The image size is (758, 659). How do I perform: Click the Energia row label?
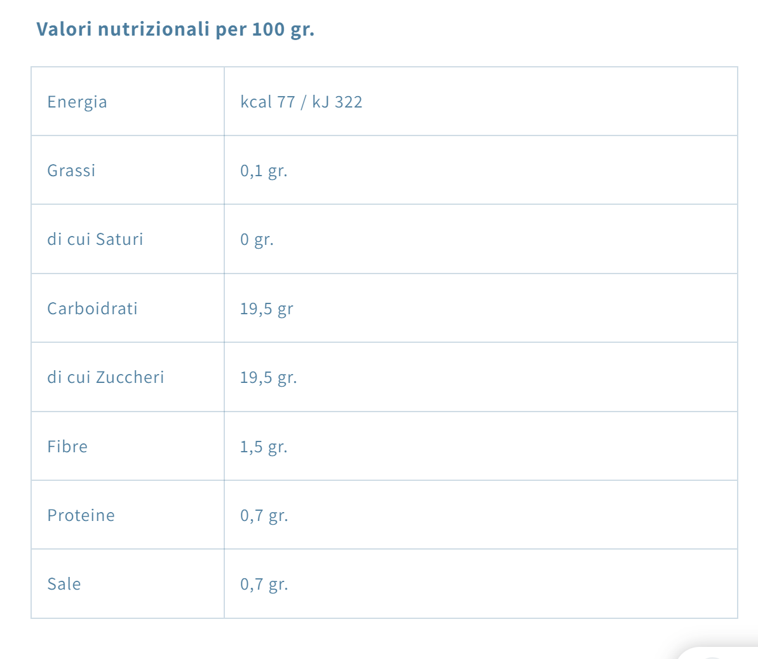tap(77, 102)
